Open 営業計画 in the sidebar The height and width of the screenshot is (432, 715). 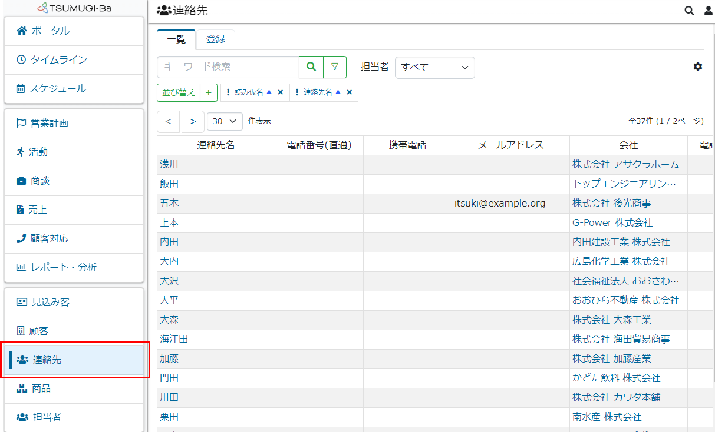74,124
